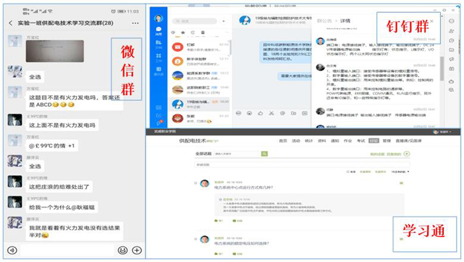Tap the WeChat back arrow

pyautogui.click(x=10, y=23)
